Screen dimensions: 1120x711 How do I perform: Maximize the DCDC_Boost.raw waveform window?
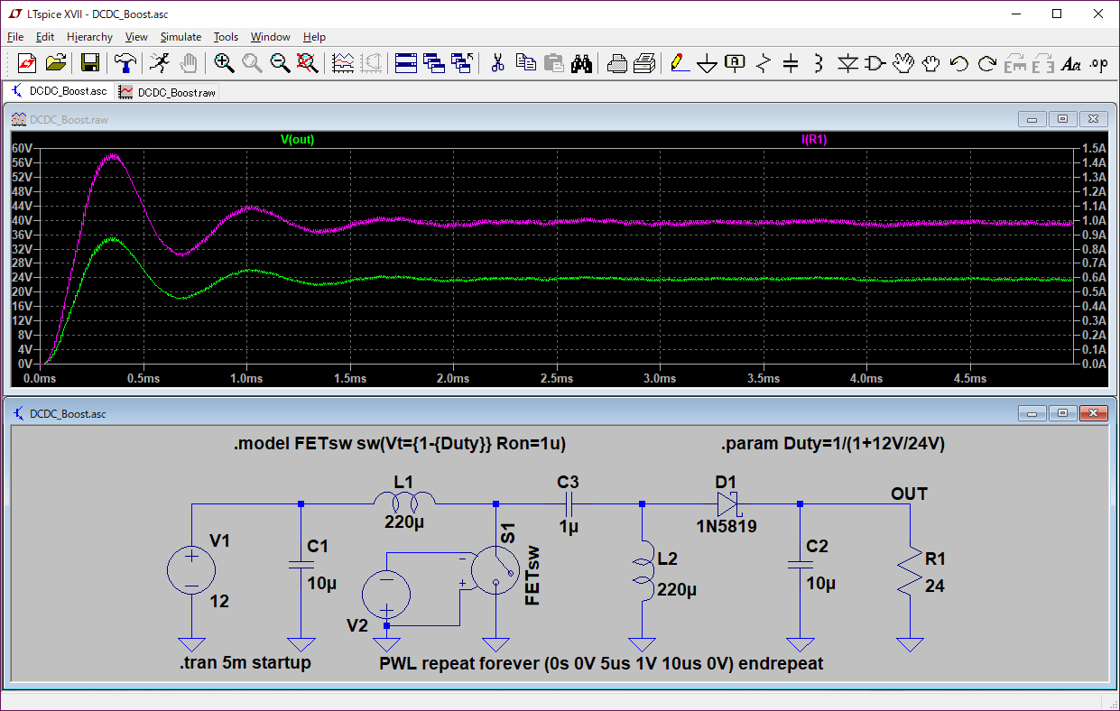[1062, 119]
